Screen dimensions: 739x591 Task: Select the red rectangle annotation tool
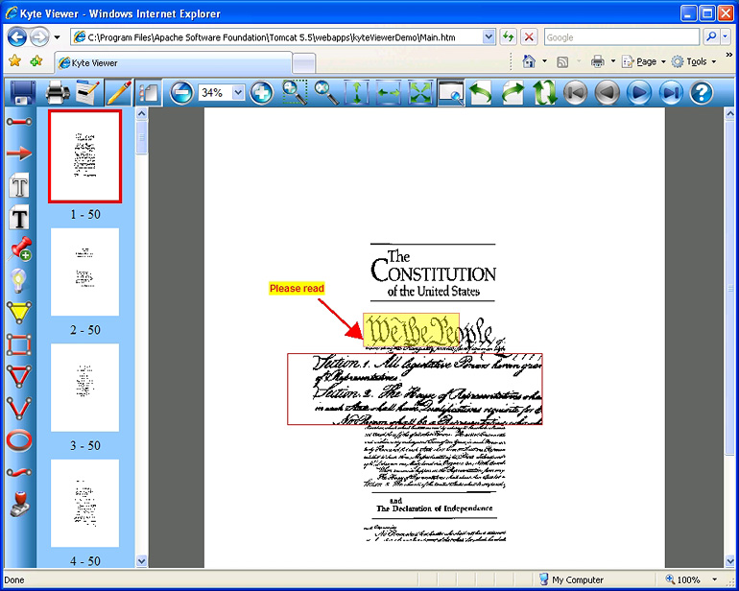[19, 345]
